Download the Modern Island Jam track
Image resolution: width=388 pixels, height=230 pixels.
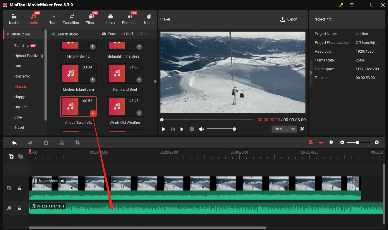pyautogui.click(x=93, y=80)
